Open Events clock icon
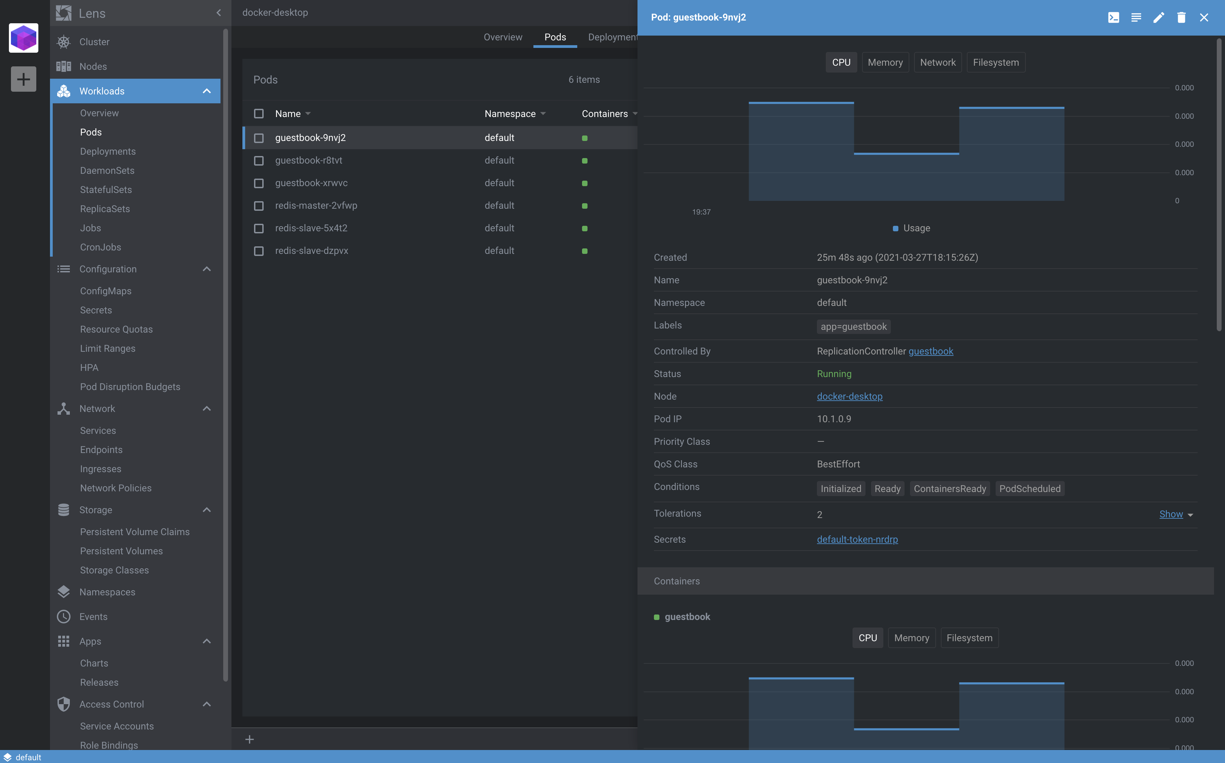Viewport: 1225px width, 763px height. 64,617
